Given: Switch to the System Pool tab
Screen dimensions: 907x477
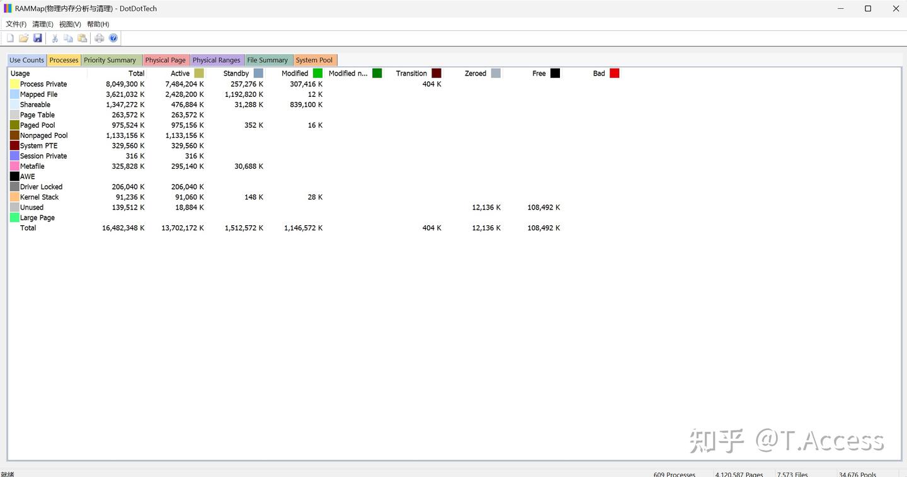Looking at the screenshot, I should click(314, 60).
